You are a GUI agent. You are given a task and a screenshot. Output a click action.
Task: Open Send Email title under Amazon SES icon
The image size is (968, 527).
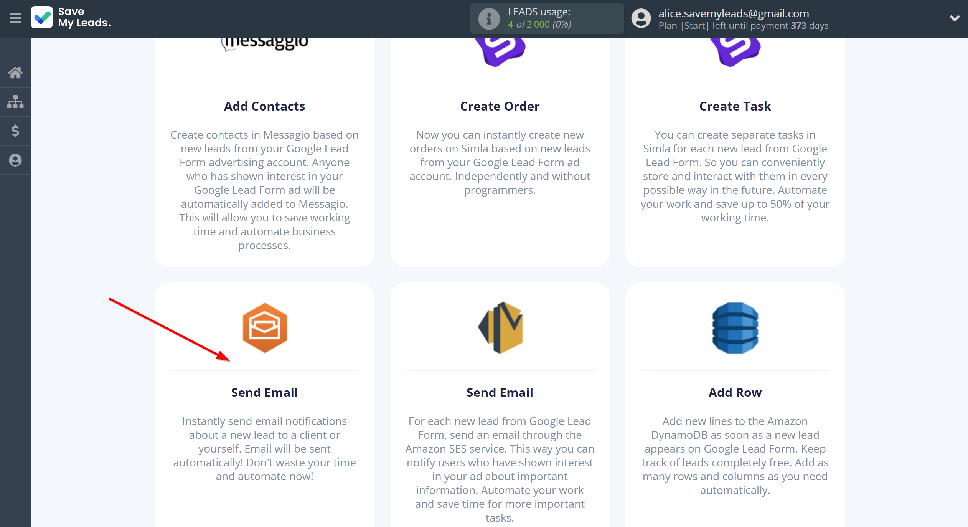[500, 393]
